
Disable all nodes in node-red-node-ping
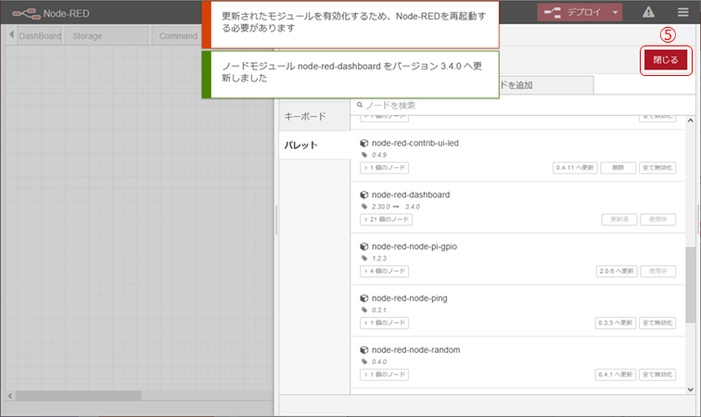[x=657, y=322]
